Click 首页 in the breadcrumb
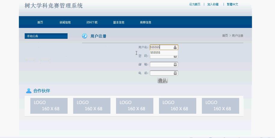Viewport: 275px width, 138px height. coord(225,36)
